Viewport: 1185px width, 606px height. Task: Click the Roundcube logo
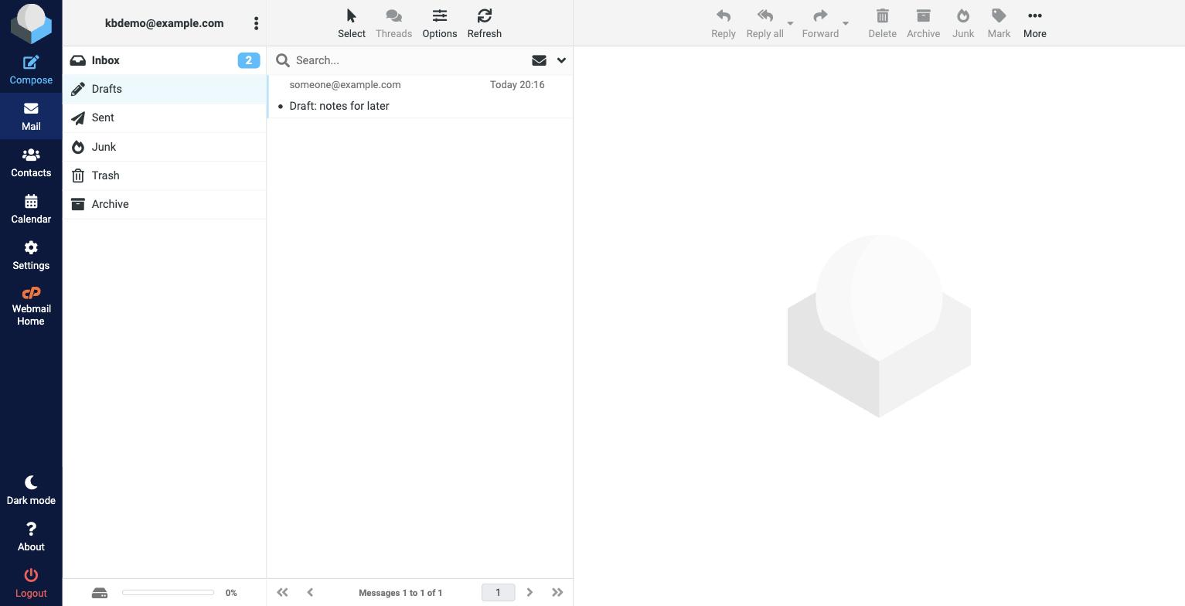(x=31, y=23)
